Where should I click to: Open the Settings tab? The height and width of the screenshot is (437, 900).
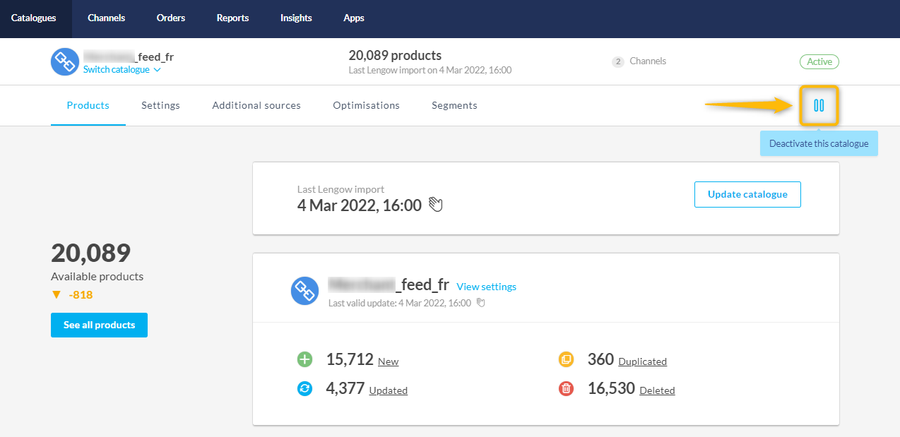160,106
